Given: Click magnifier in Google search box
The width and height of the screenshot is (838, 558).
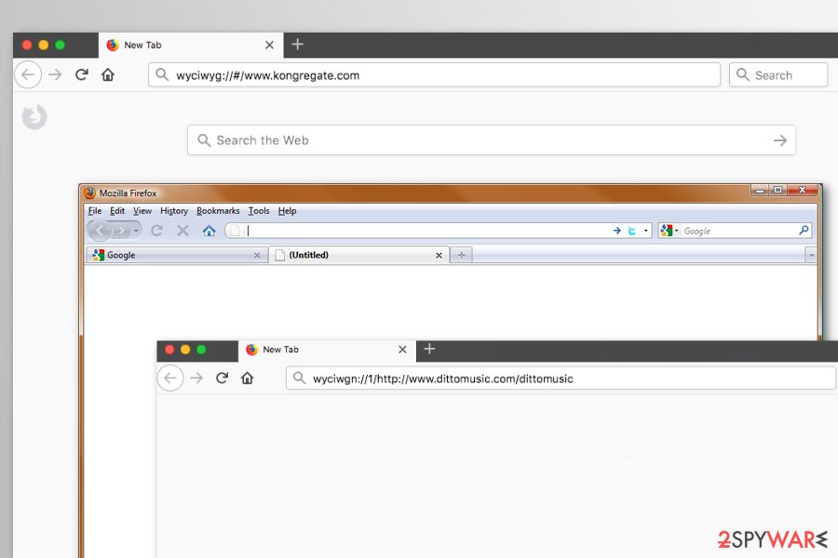Looking at the screenshot, I should click(804, 230).
